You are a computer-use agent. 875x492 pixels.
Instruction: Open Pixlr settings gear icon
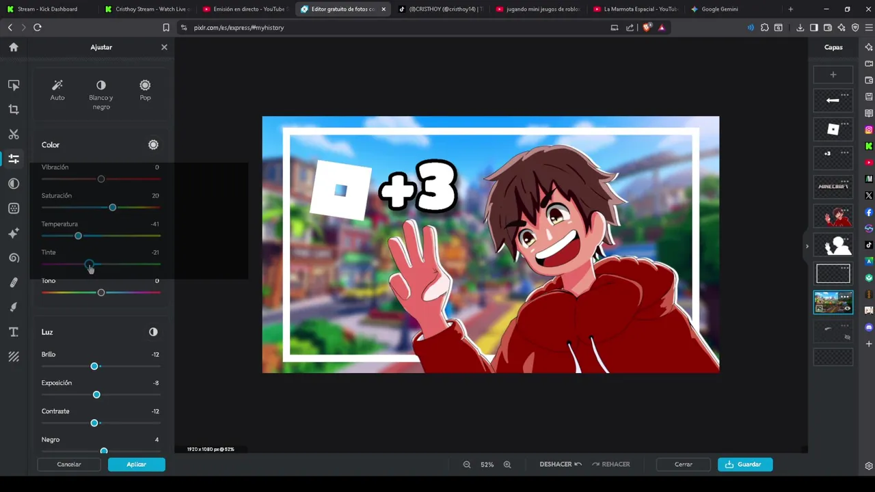(869, 466)
